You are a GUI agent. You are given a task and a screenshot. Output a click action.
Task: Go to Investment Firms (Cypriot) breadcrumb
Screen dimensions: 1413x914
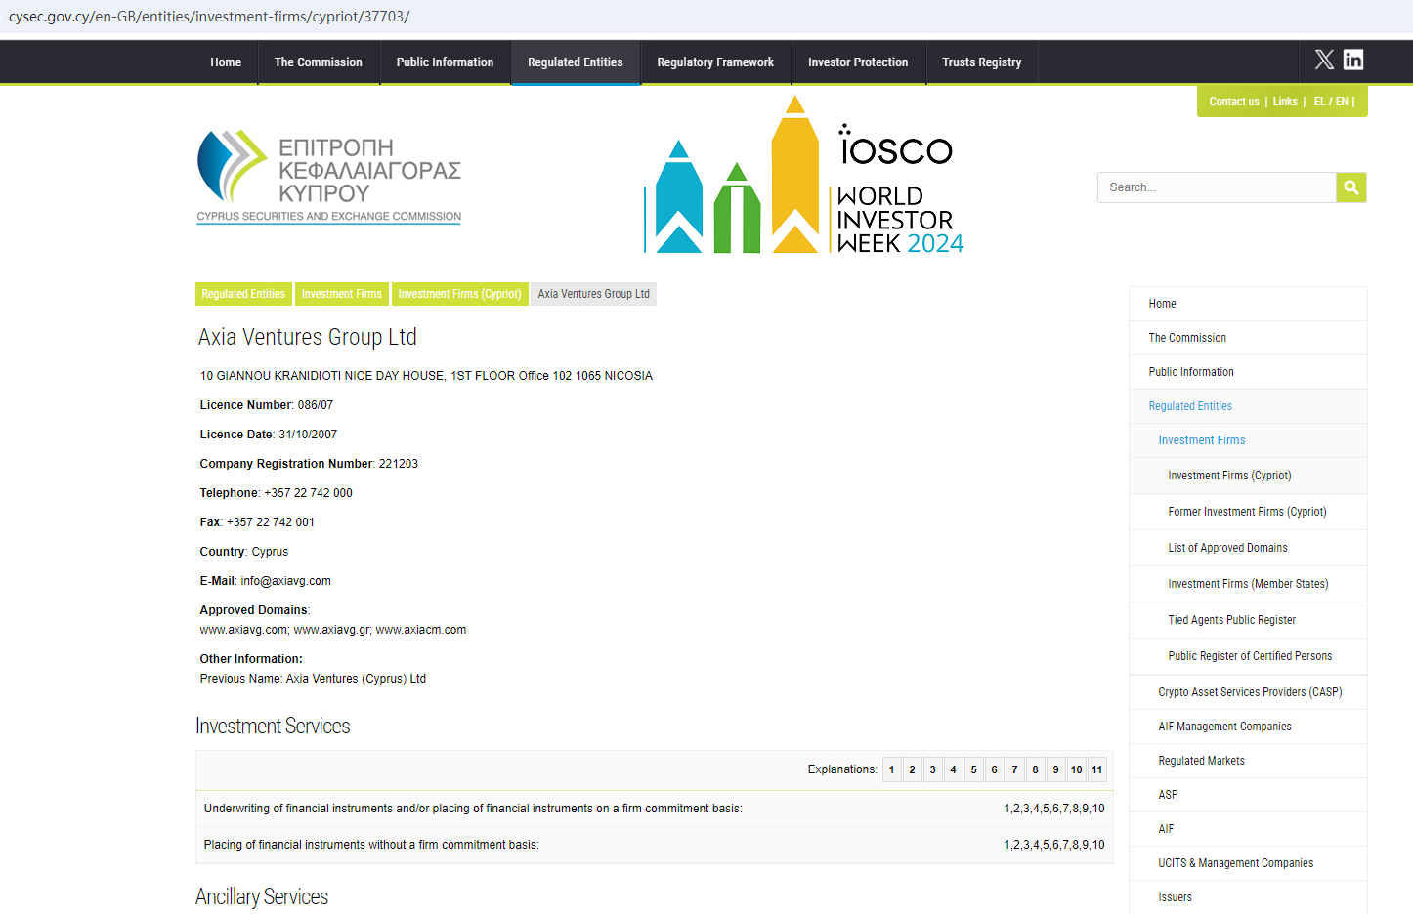(x=459, y=294)
